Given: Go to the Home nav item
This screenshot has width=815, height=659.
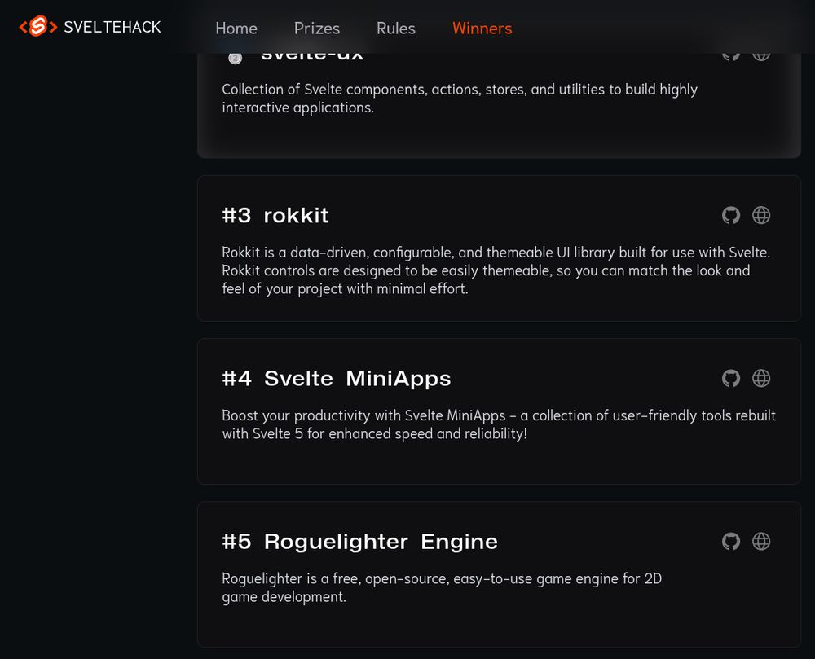Looking at the screenshot, I should (x=236, y=28).
